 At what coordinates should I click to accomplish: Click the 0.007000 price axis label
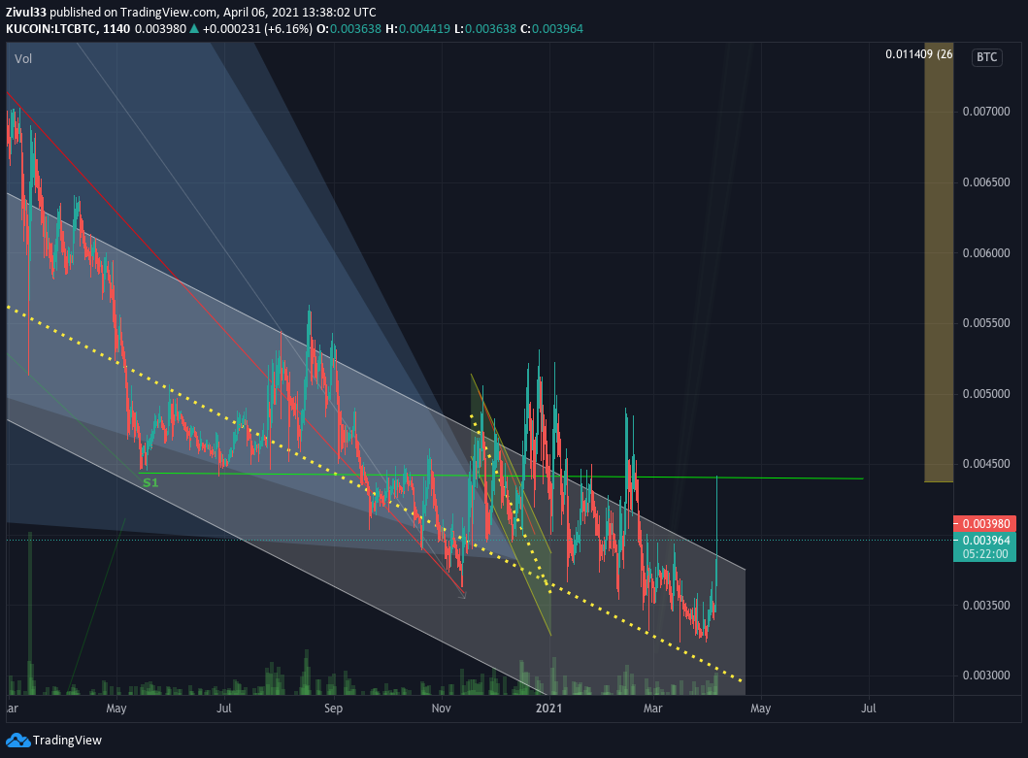click(x=986, y=112)
